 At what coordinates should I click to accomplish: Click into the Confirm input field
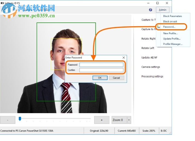(101, 70)
